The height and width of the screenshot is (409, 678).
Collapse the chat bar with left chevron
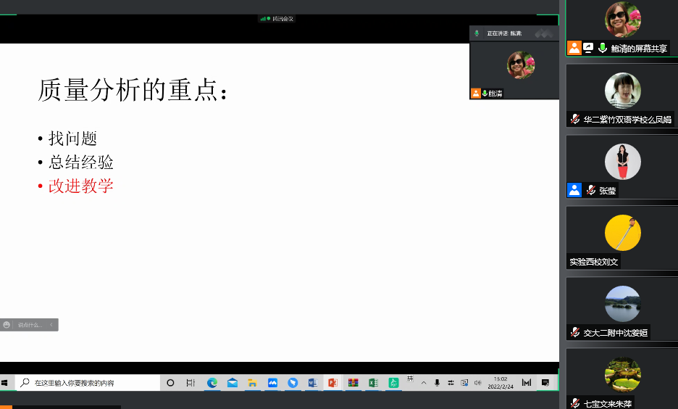point(51,325)
